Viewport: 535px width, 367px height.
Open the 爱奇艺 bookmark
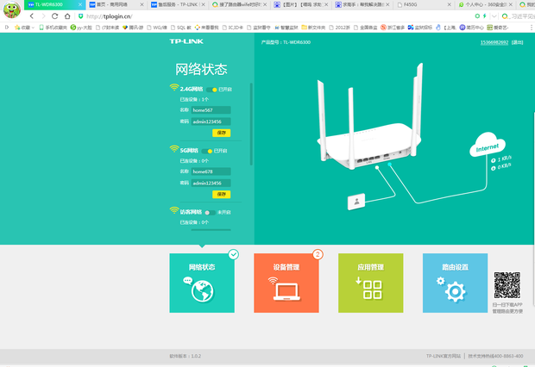tap(498, 28)
